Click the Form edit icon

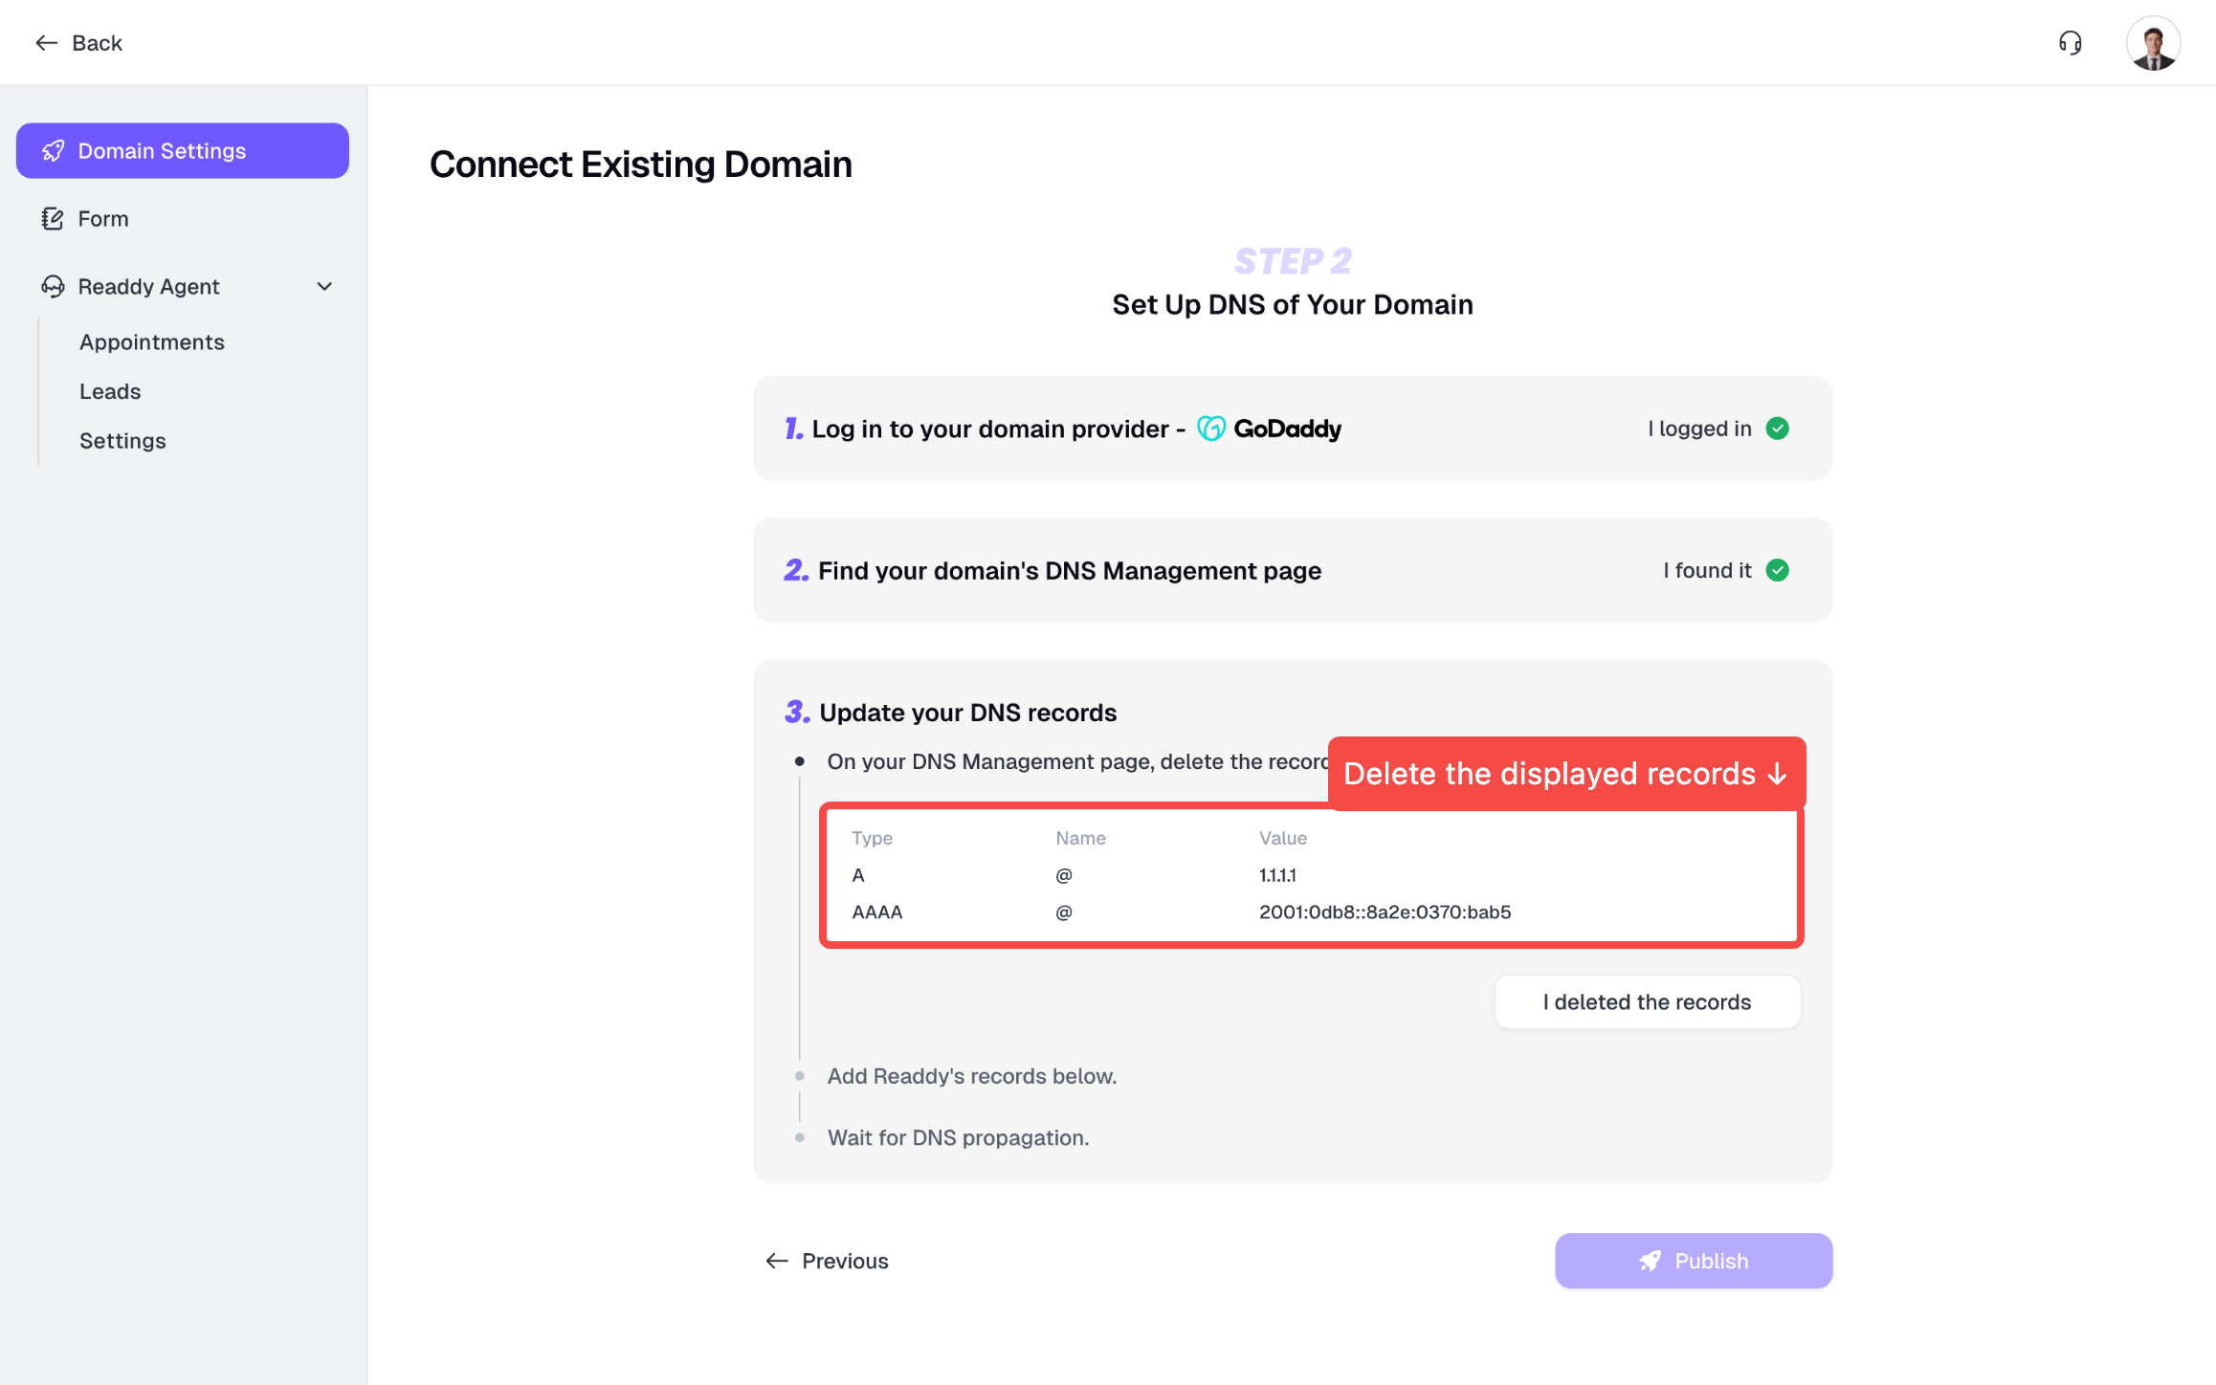[53, 219]
